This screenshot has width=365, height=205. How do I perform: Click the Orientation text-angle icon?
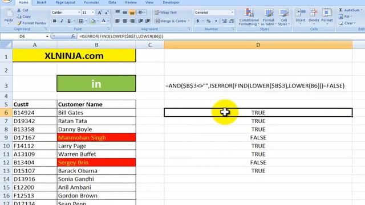[140, 13]
